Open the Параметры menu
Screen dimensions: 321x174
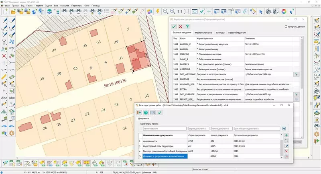coord(77,6)
